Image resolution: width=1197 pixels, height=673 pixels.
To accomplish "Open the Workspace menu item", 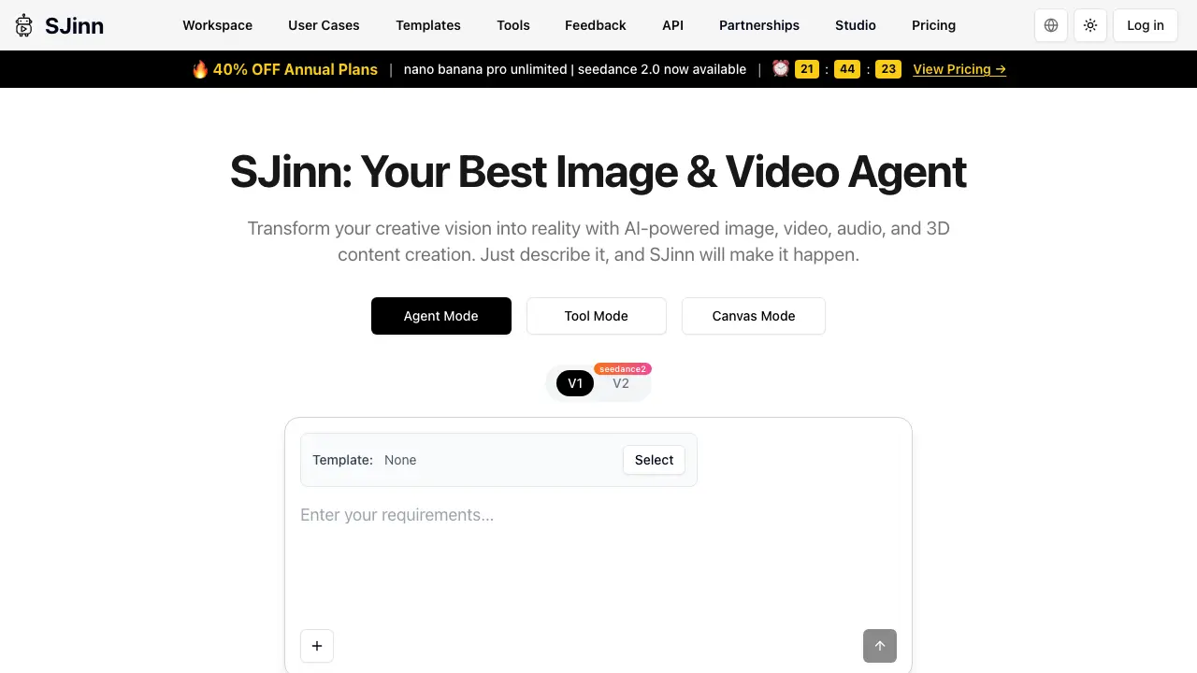I will (218, 25).
